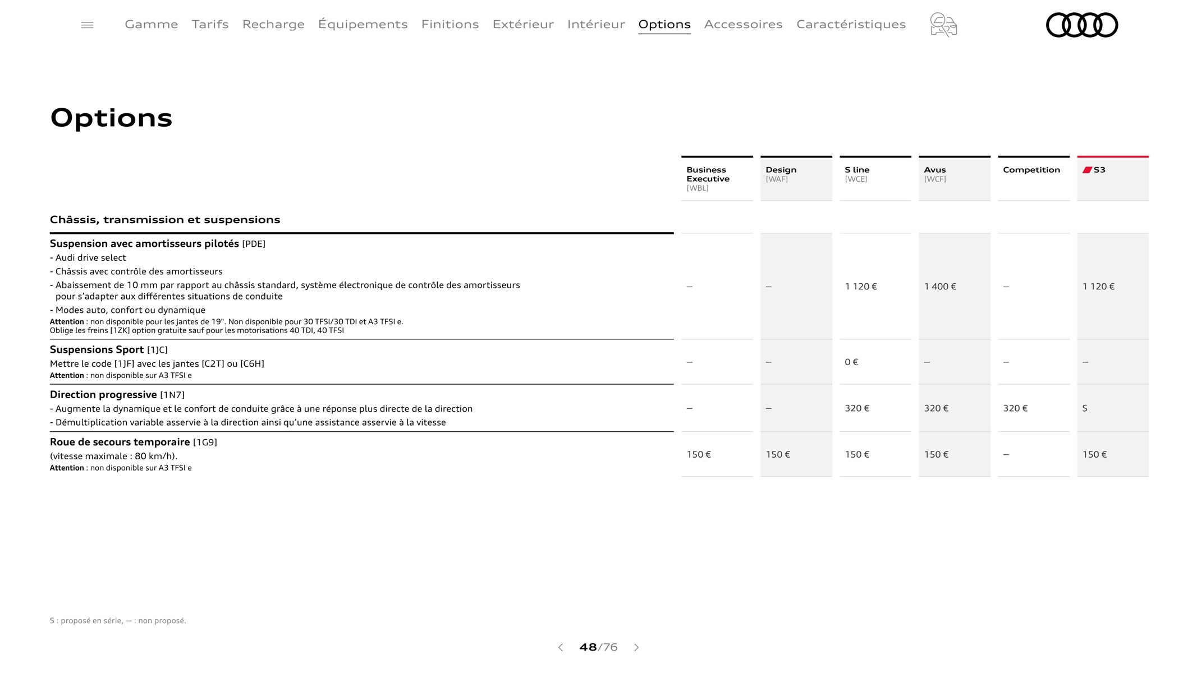Click 'Oblige les freins [1ZK]' note

(197, 330)
